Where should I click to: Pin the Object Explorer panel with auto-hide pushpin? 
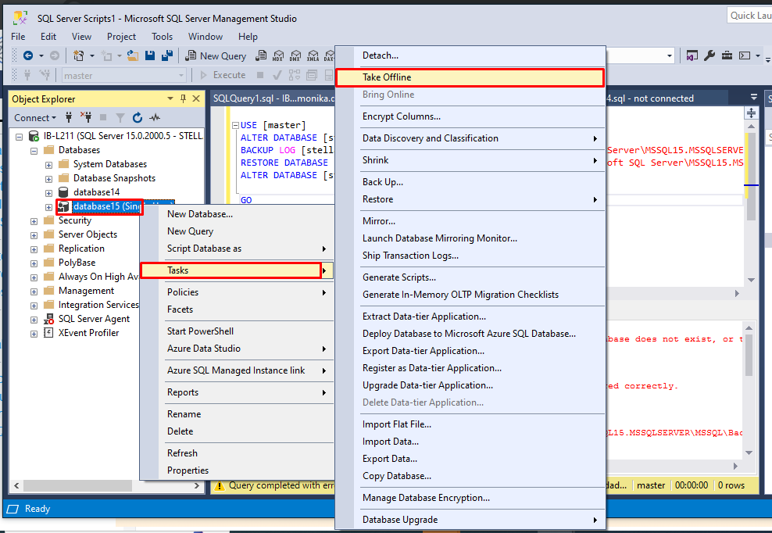[x=184, y=98]
